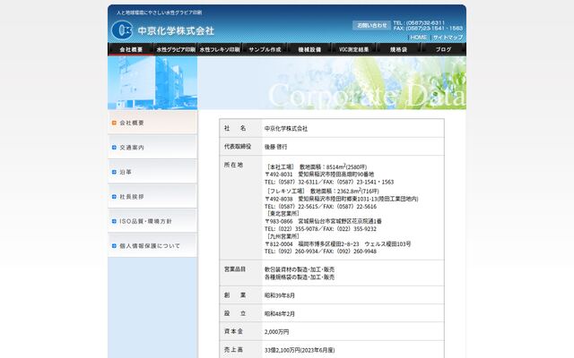Click the [フレキソ工場] 敷地面積 line
The width and height of the screenshot is (574, 358).
[322, 191]
